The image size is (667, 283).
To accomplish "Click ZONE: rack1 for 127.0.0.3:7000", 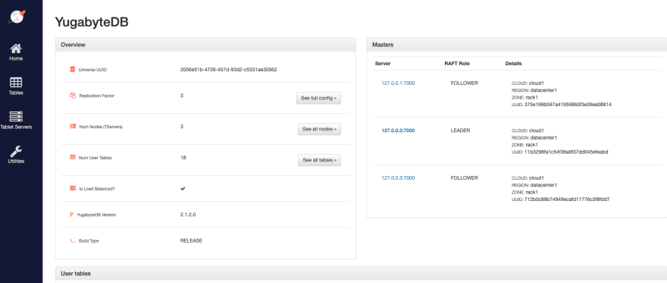I will (525, 193).
